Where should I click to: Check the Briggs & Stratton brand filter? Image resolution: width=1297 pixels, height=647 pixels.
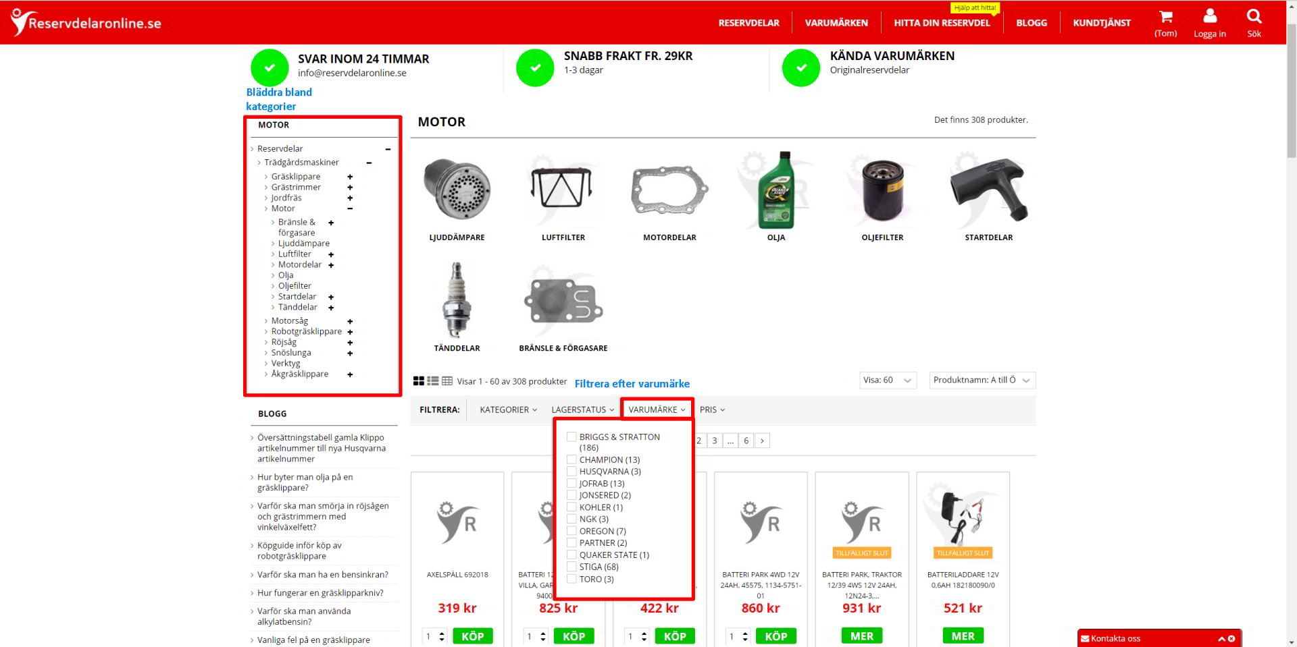click(571, 437)
